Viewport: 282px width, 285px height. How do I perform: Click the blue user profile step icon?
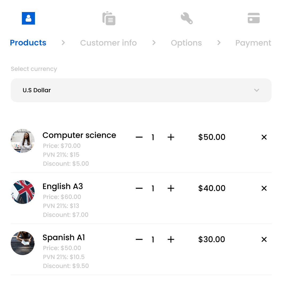[28, 18]
